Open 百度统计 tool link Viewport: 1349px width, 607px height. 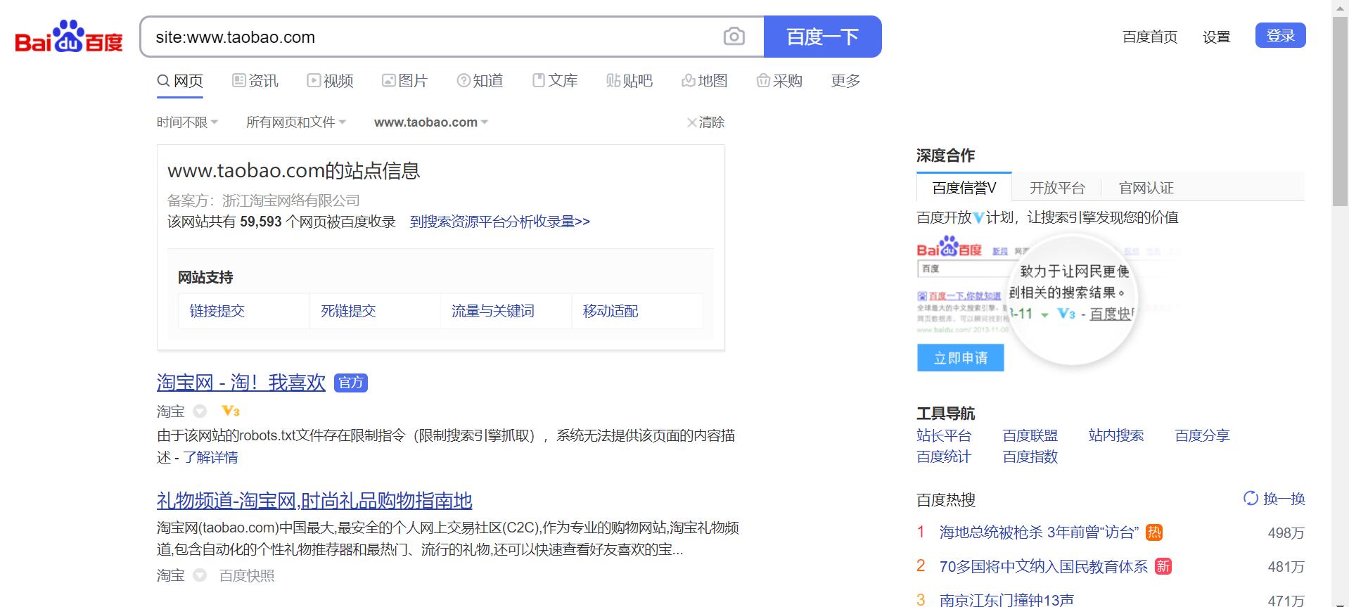944,456
